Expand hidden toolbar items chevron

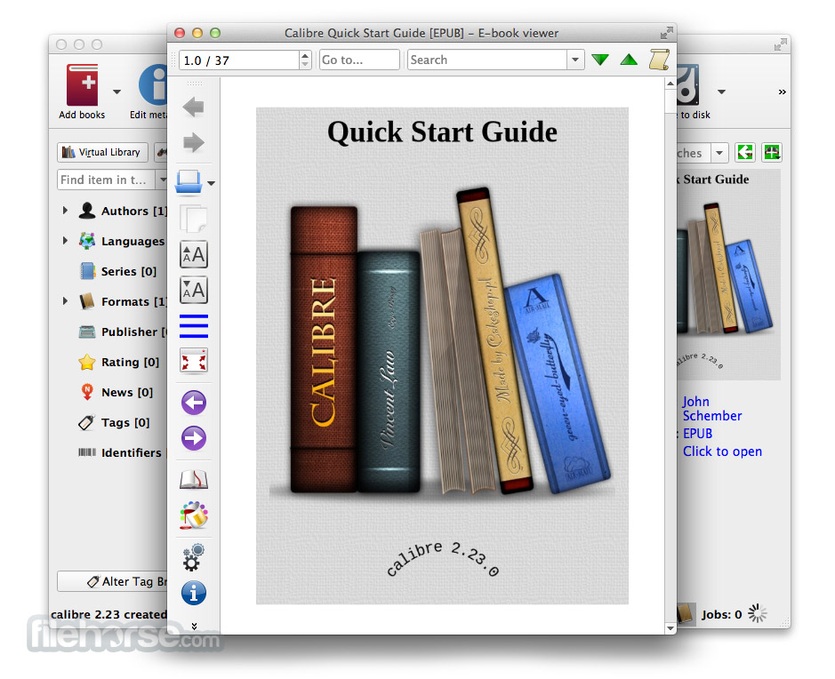pyautogui.click(x=782, y=92)
